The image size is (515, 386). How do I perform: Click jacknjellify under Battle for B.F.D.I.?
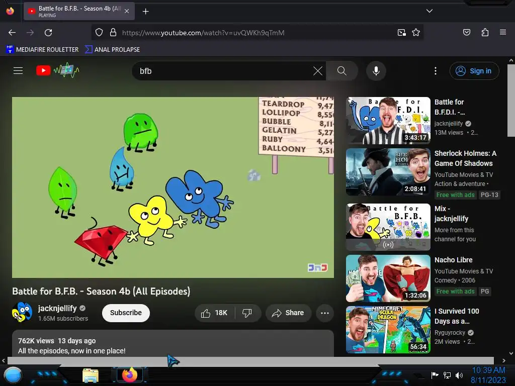click(448, 124)
